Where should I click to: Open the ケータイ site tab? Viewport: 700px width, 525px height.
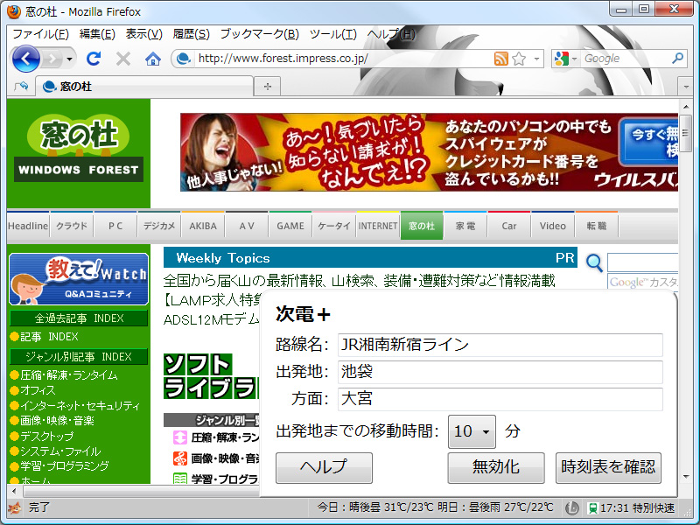(334, 226)
